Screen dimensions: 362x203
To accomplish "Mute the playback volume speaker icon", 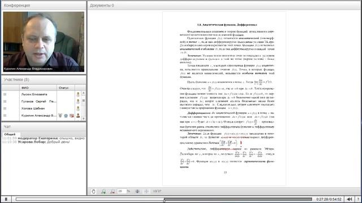I will point(350,199).
